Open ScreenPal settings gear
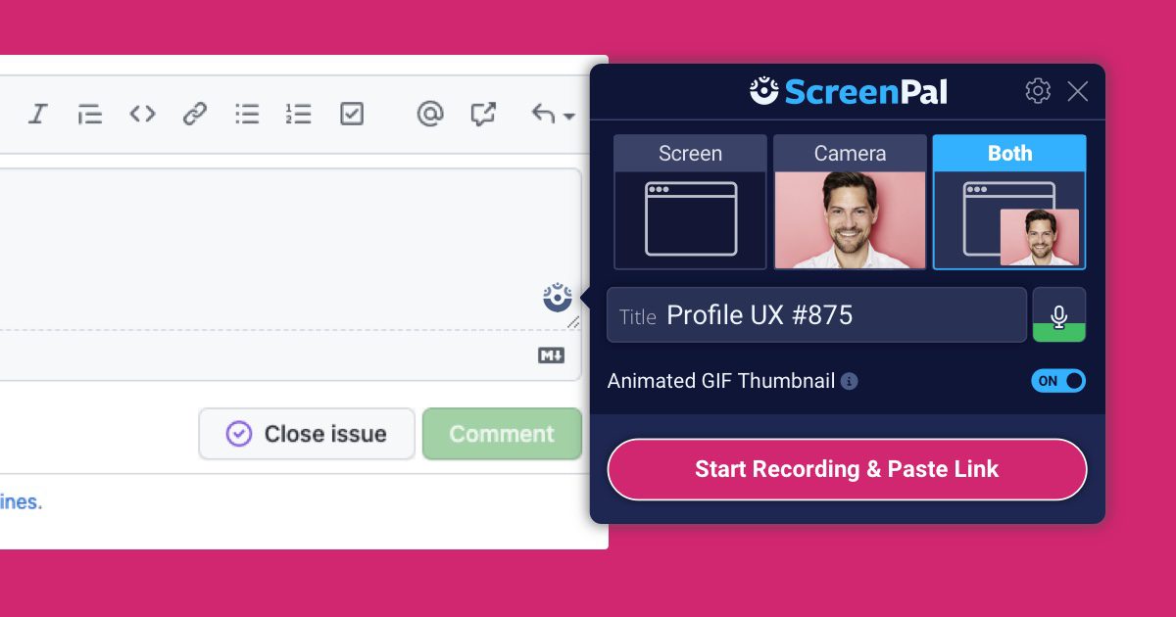 tap(1038, 91)
